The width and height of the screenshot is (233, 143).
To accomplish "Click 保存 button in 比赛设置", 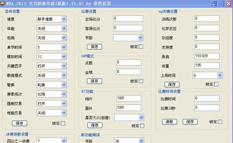I will pos(95,47).
